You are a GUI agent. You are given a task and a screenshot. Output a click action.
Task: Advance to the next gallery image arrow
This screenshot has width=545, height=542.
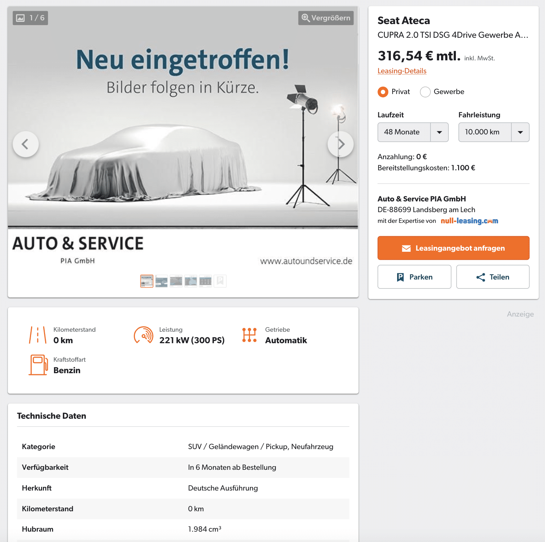(341, 144)
